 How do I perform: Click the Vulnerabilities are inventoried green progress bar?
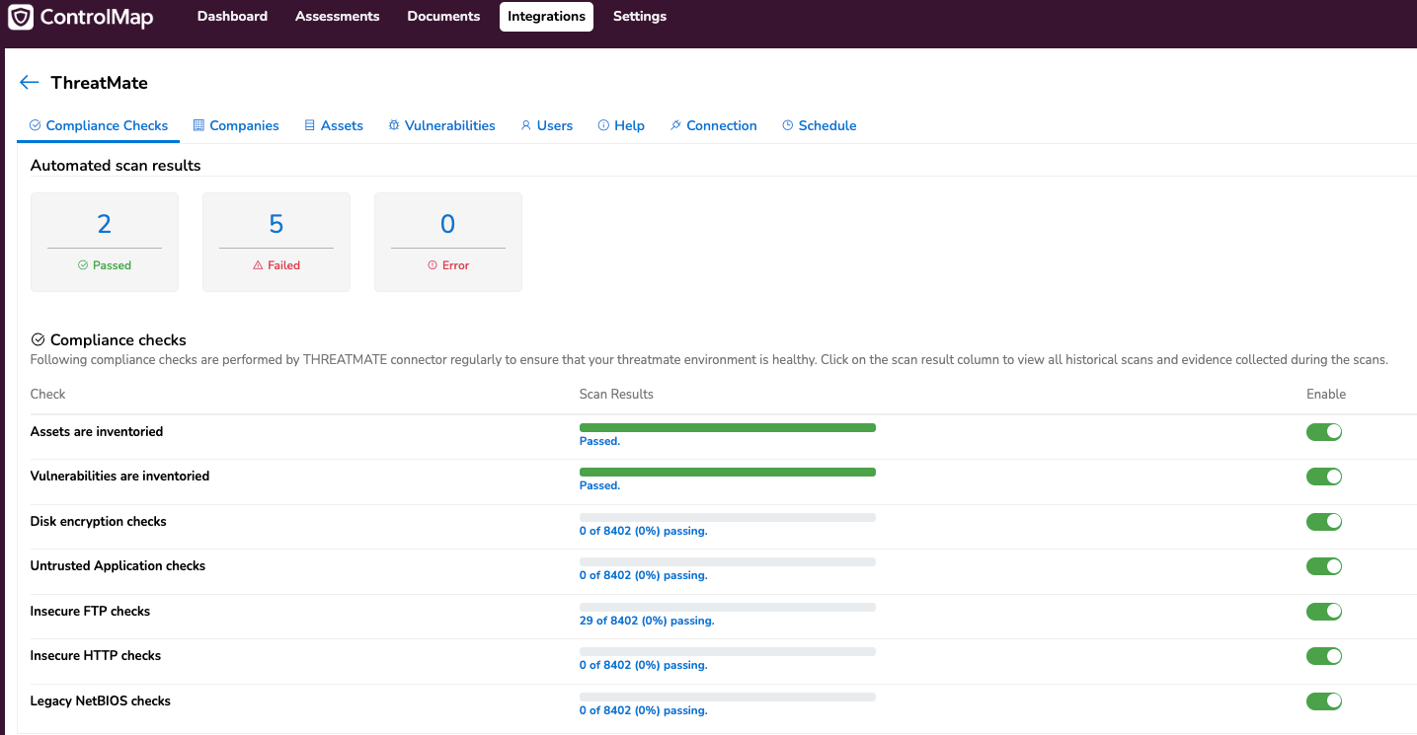tap(728, 472)
